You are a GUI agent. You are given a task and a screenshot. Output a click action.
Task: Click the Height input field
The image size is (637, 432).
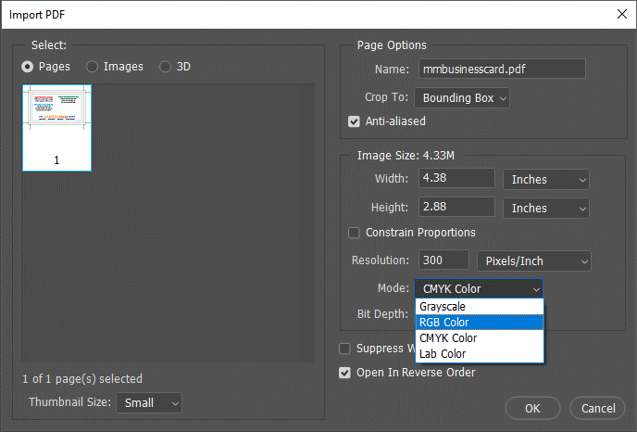(x=456, y=208)
